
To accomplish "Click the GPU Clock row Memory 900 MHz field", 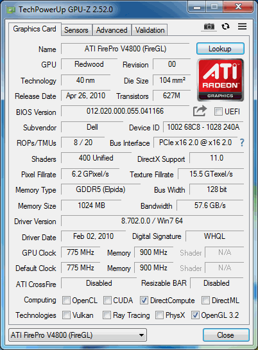I will [153, 252].
